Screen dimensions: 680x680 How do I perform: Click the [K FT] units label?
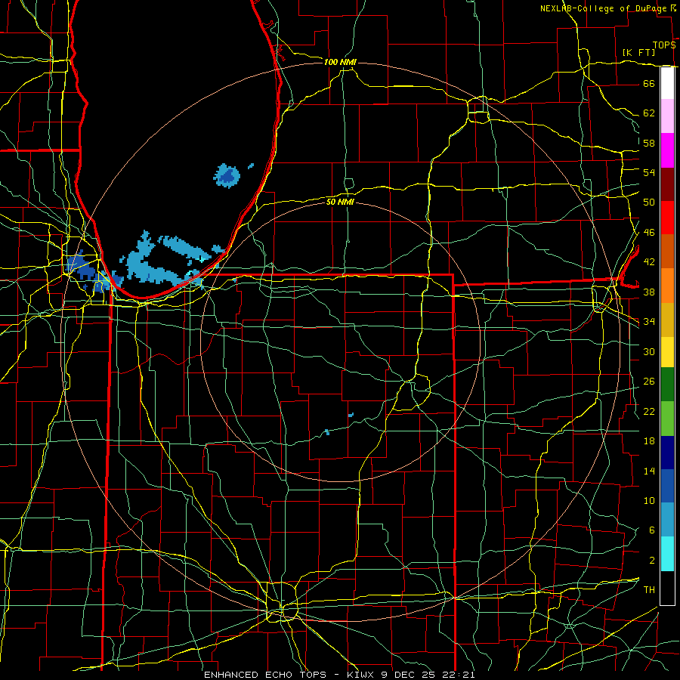point(638,52)
